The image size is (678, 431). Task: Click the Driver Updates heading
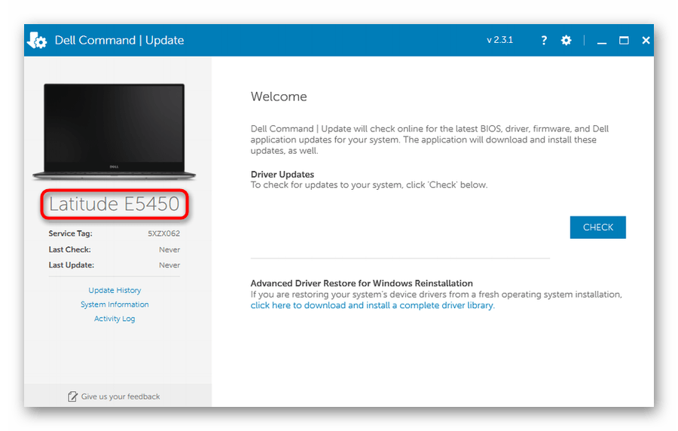(282, 174)
